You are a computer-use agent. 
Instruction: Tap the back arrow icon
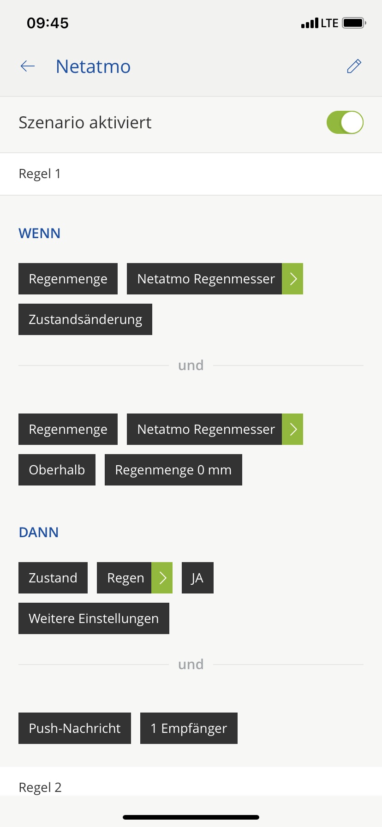(28, 66)
